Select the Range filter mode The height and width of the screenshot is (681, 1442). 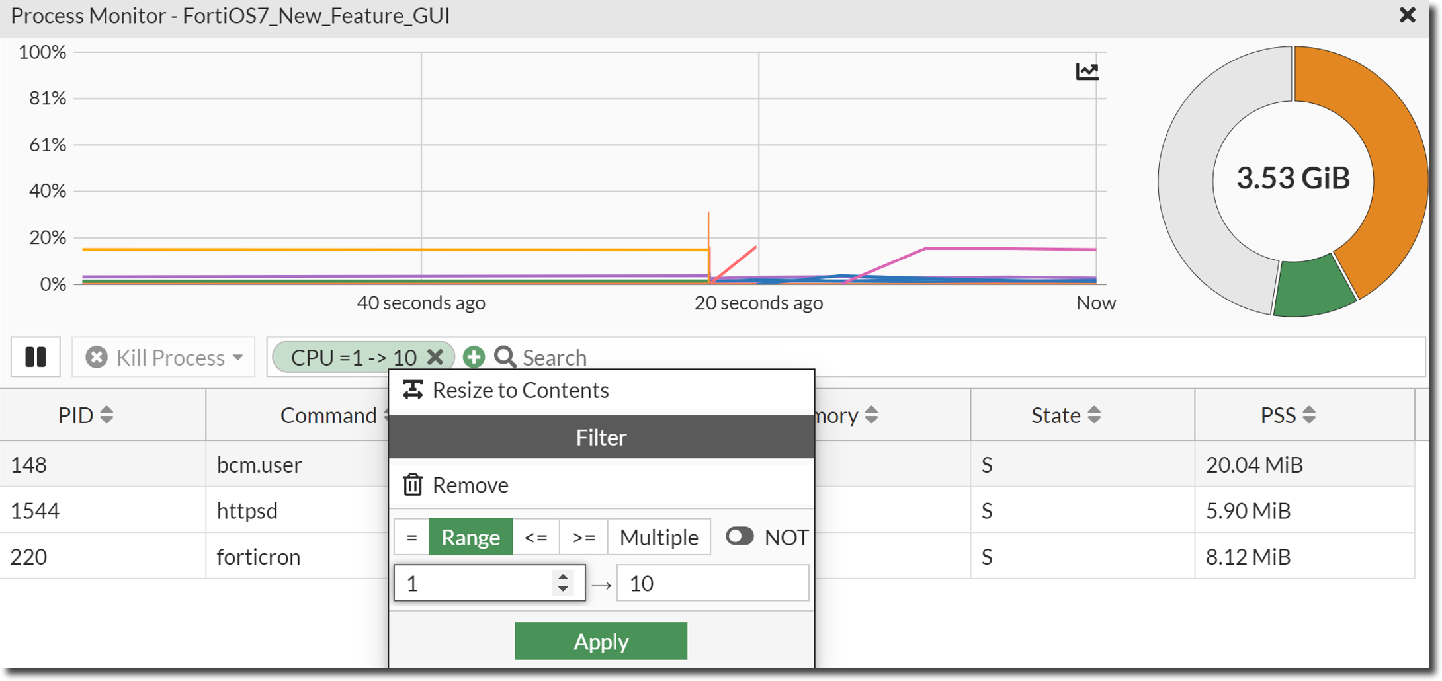click(470, 537)
